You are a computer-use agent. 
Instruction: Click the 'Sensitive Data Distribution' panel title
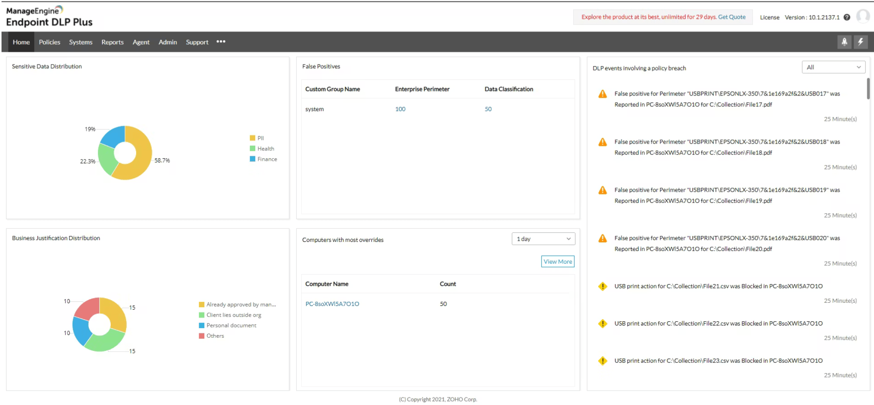click(x=47, y=66)
